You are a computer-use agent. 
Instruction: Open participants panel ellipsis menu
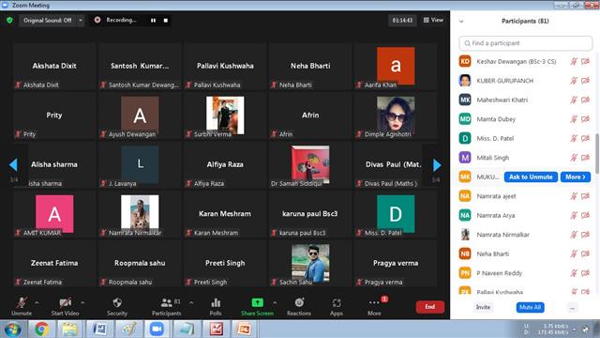coord(572,308)
